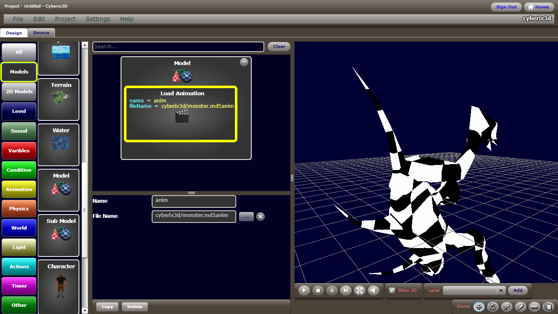The height and width of the screenshot is (314, 558).
Task: Open the Help menu
Action: 126,19
